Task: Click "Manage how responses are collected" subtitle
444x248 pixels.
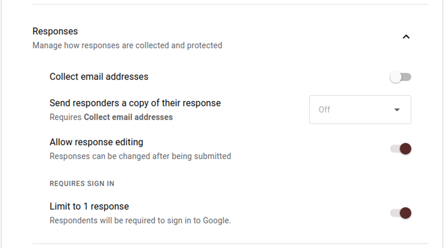Action: [127, 46]
